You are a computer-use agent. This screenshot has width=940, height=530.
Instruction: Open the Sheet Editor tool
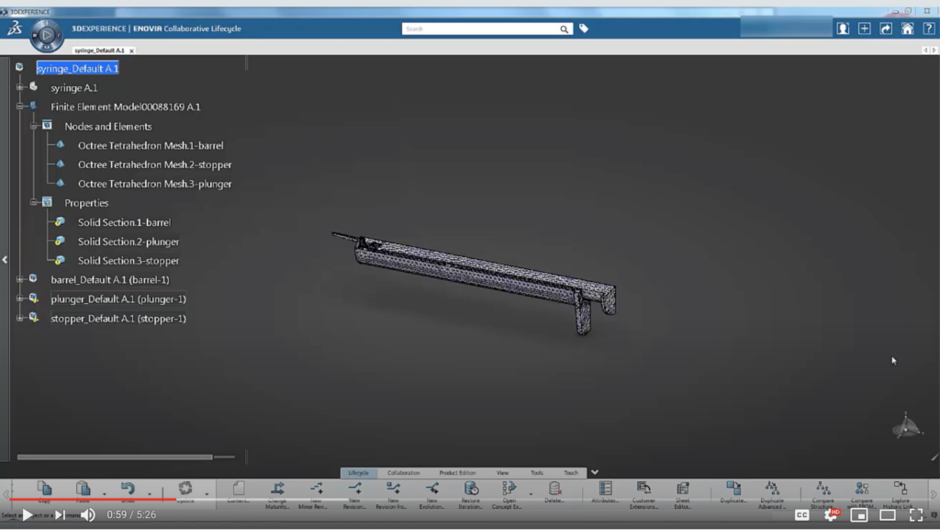pyautogui.click(x=683, y=489)
